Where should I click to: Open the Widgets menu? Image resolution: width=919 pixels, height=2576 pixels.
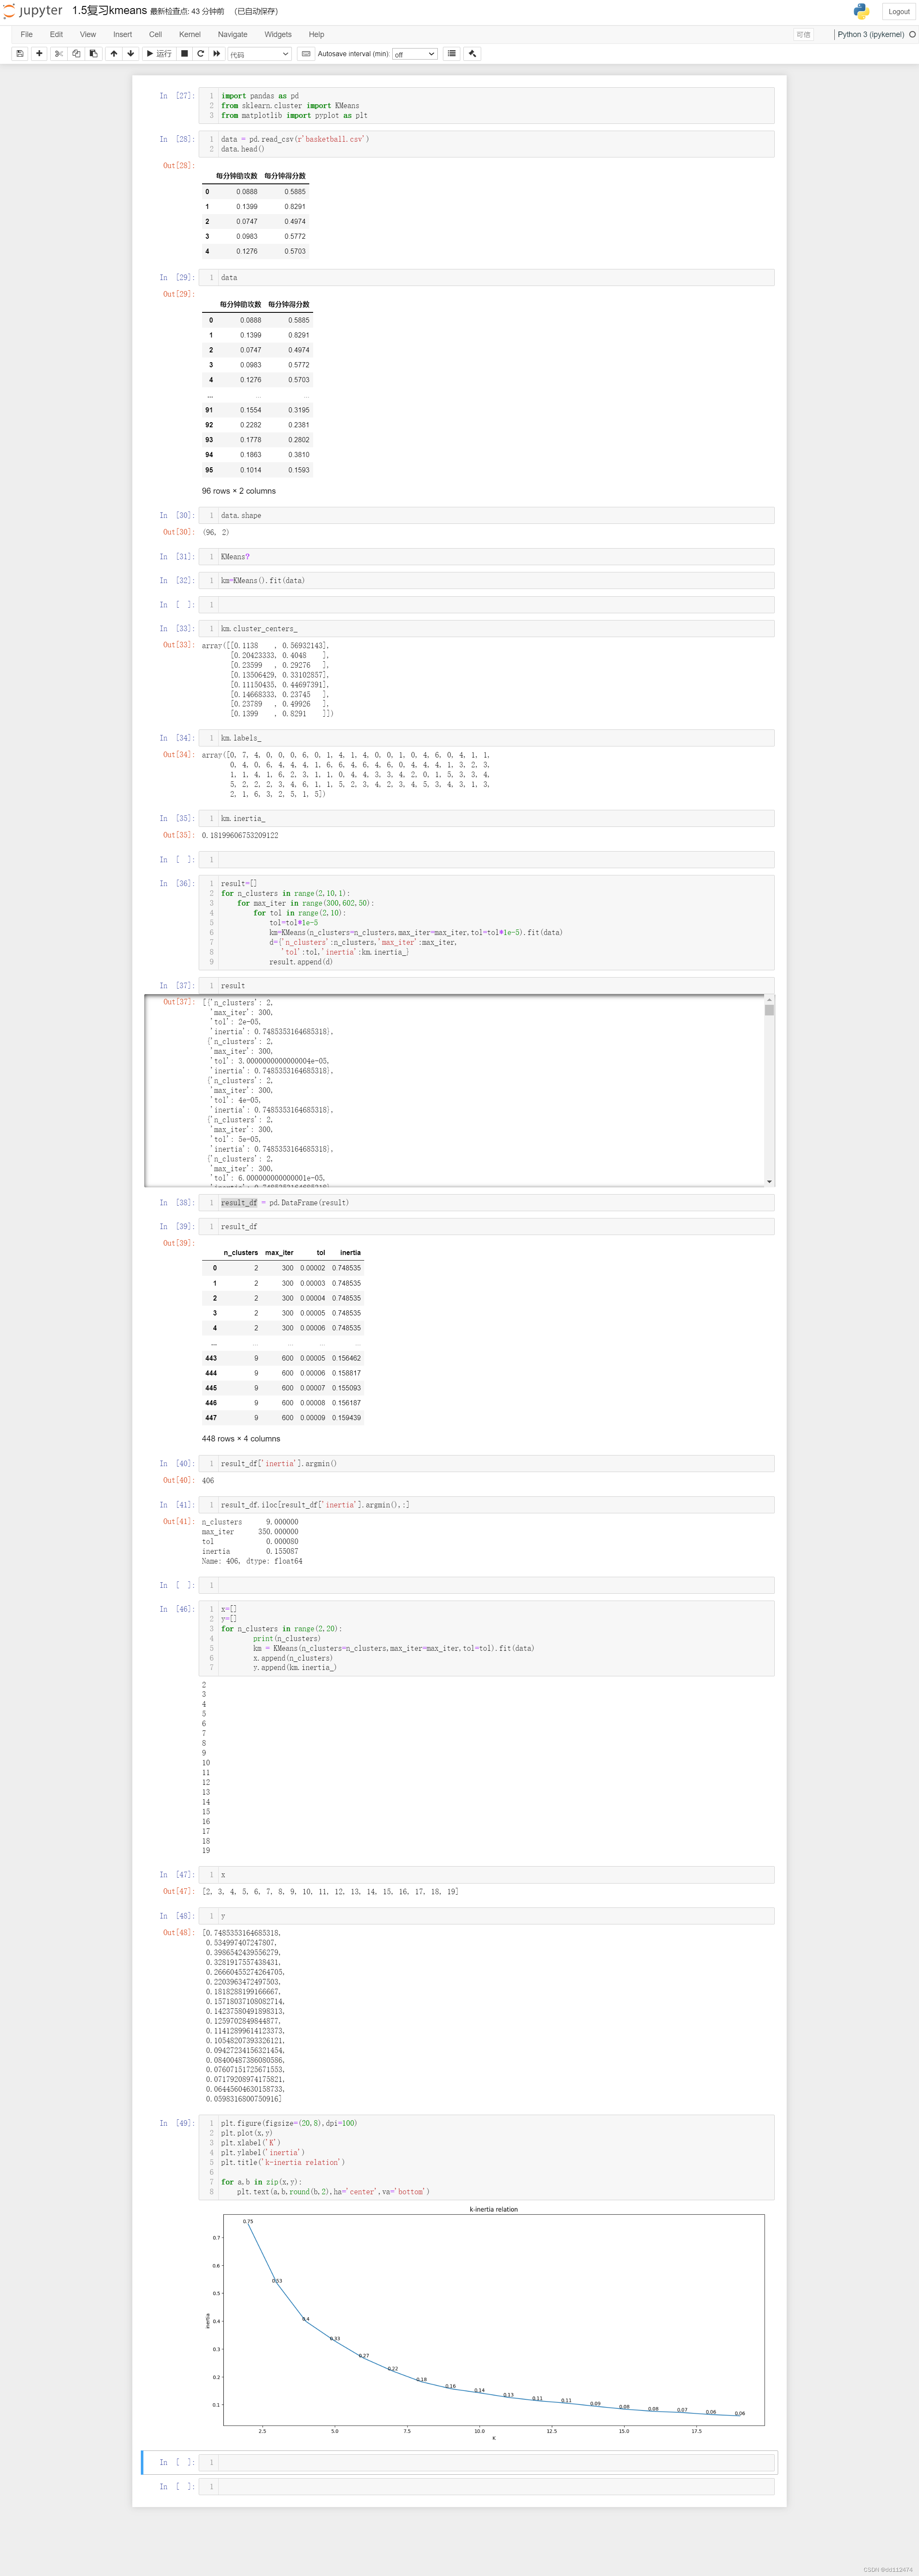coord(278,34)
